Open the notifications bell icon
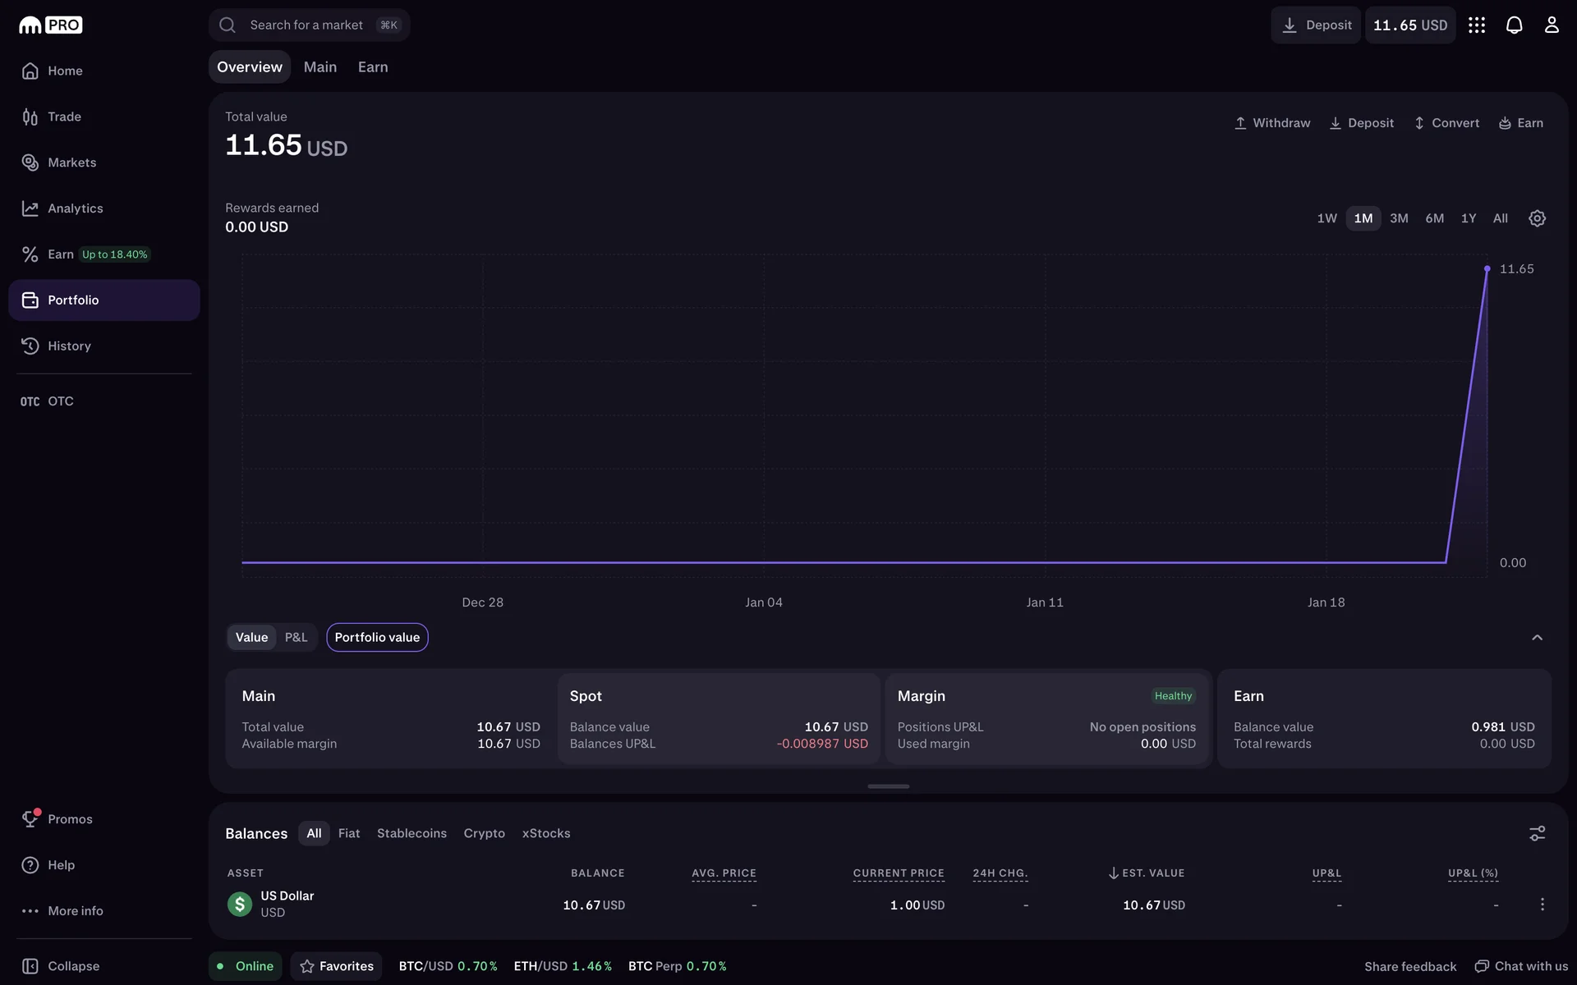The height and width of the screenshot is (985, 1577). pyautogui.click(x=1514, y=25)
